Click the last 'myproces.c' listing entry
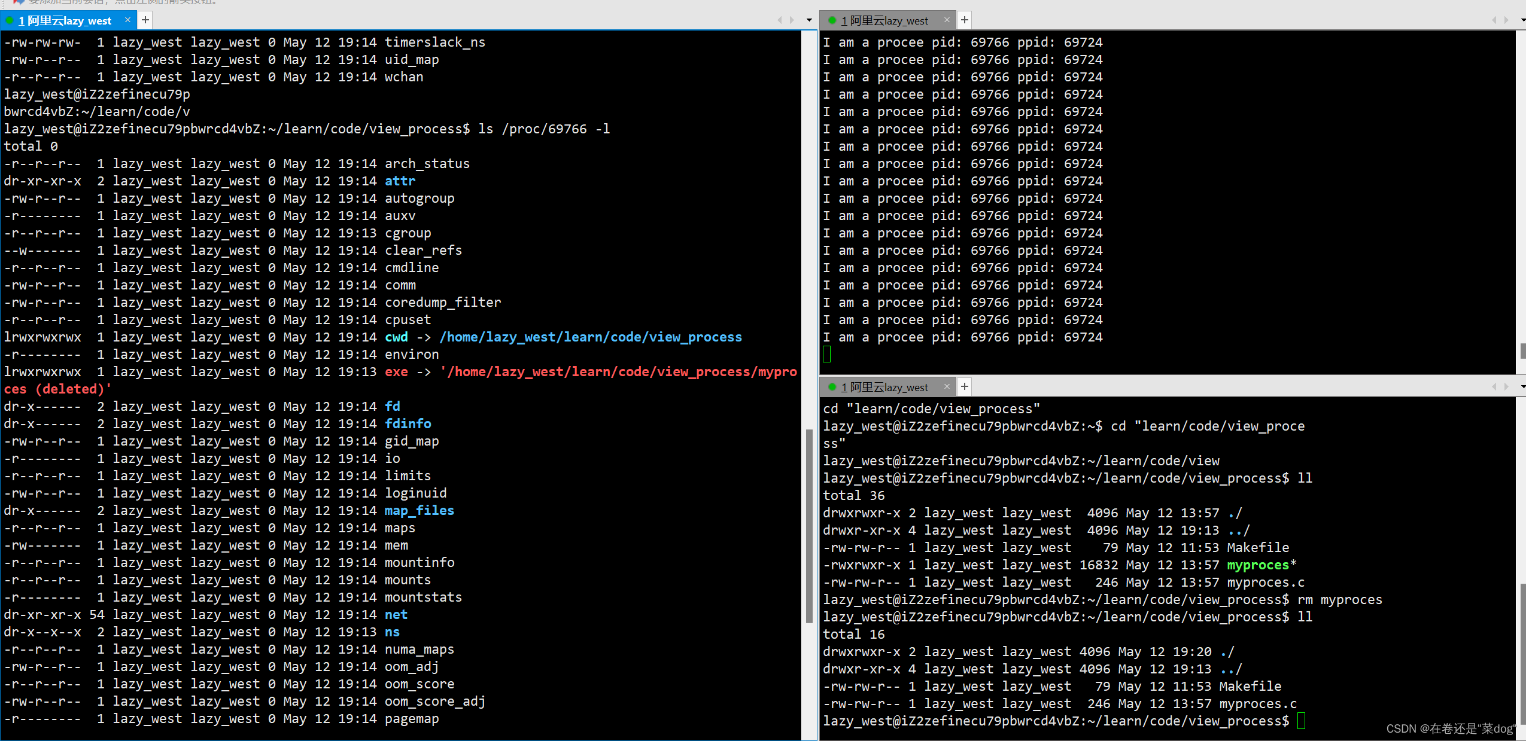1526x741 pixels. tap(1258, 703)
